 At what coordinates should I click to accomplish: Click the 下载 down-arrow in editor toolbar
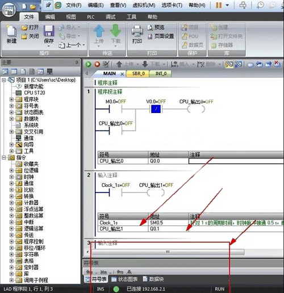coord(145,64)
